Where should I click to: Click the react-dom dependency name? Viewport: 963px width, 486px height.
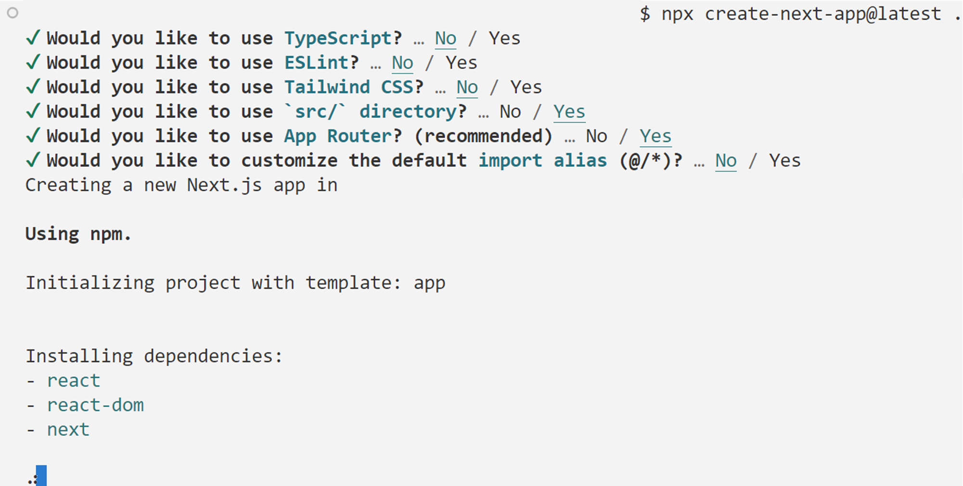95,405
